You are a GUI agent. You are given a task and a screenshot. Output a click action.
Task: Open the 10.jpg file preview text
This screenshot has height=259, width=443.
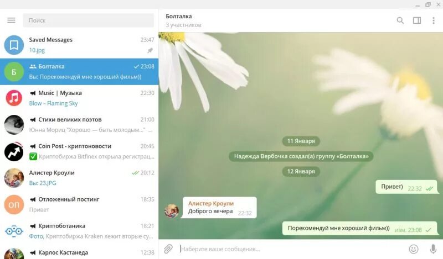pos(37,50)
